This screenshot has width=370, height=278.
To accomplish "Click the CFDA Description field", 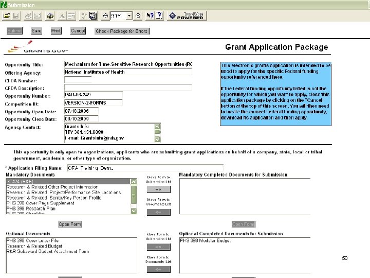I will tap(128, 87).
